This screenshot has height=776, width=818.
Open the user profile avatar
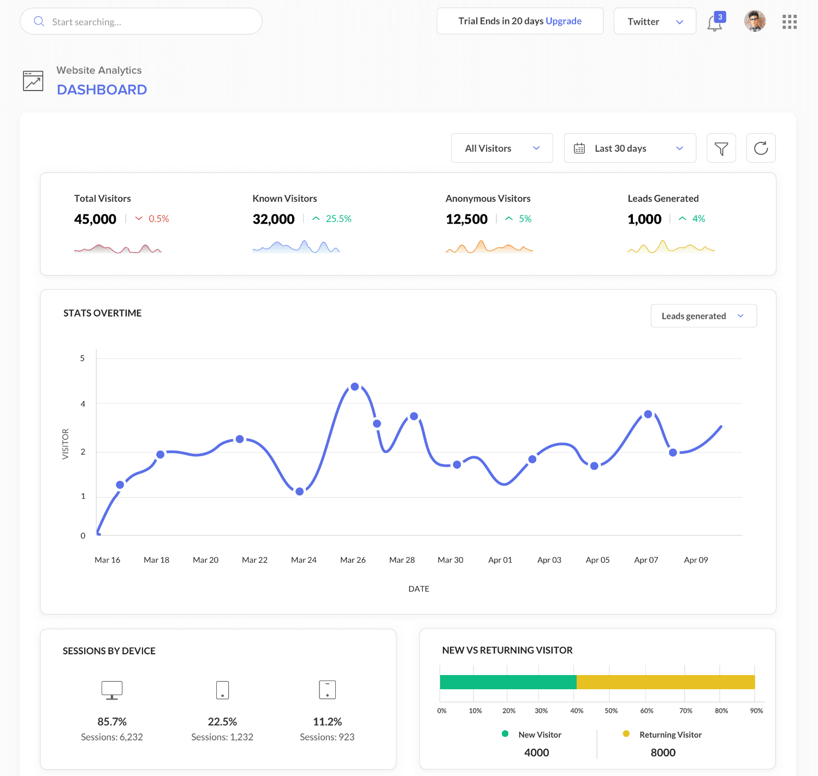click(x=755, y=21)
